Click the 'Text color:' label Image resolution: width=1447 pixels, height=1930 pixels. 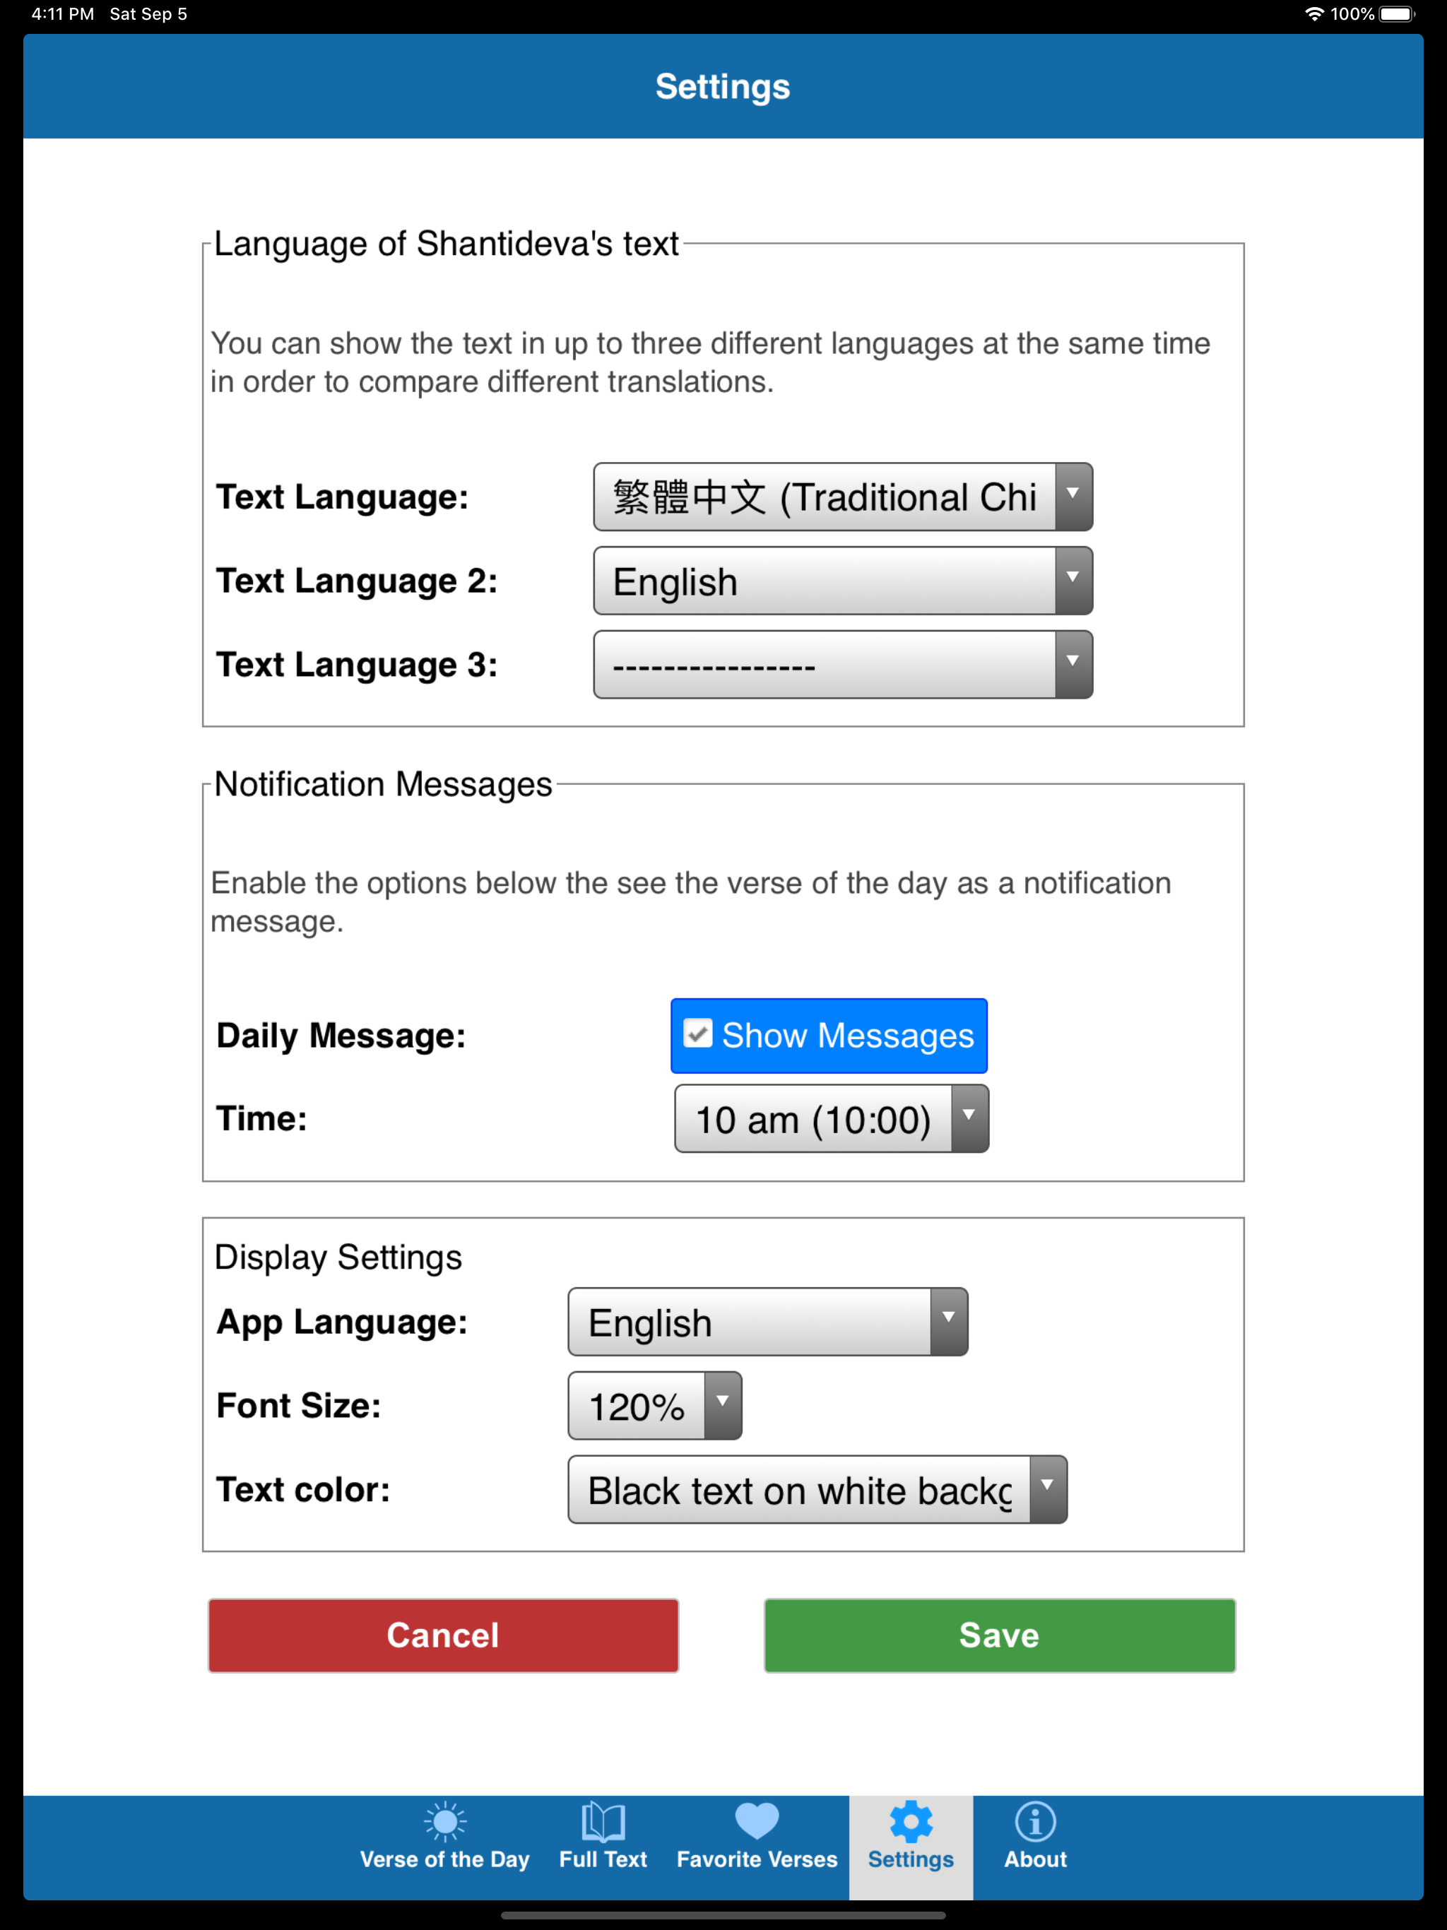303,1489
